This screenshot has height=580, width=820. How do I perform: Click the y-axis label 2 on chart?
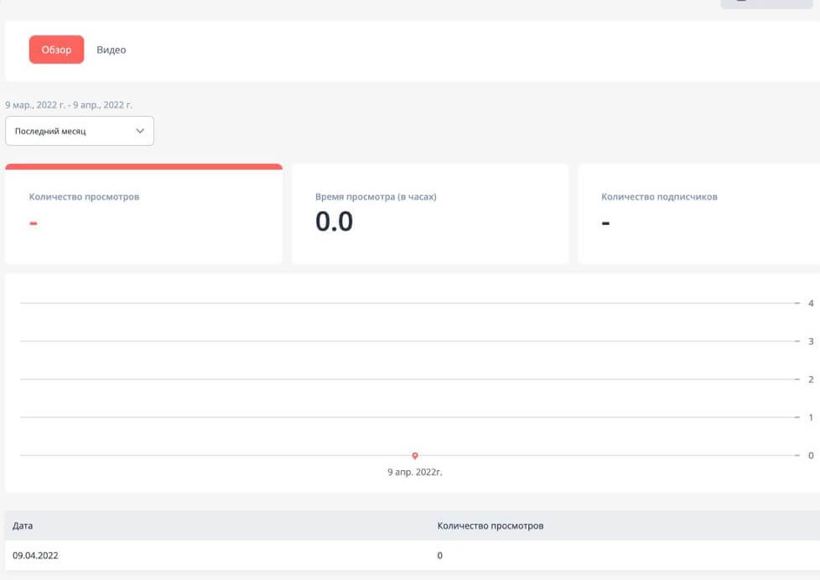tap(811, 379)
